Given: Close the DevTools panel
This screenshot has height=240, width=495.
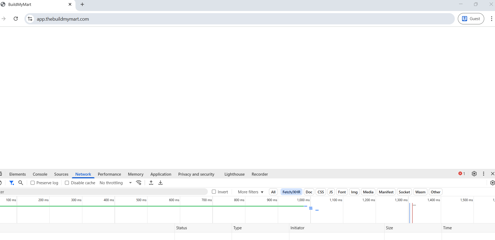Looking at the screenshot, I should 493,174.
